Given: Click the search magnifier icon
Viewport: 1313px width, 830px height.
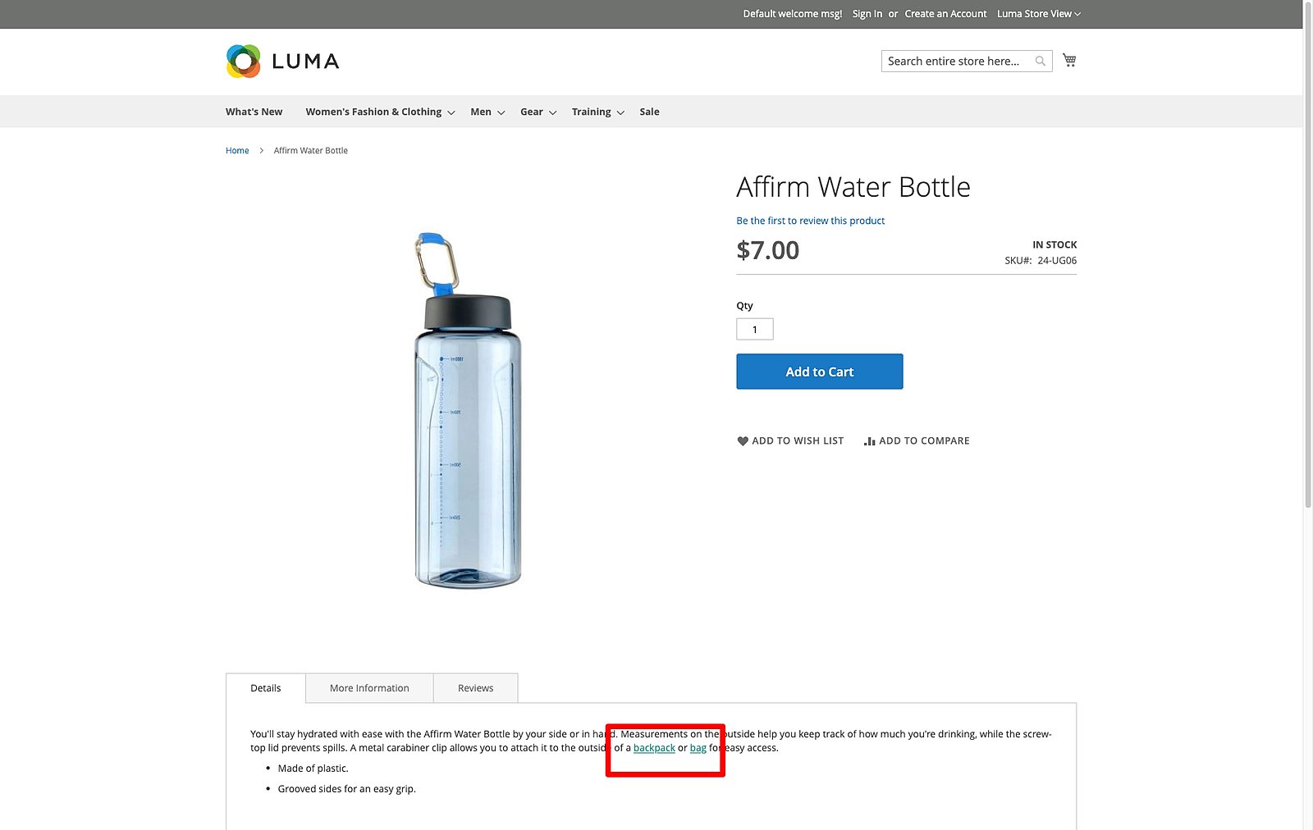Looking at the screenshot, I should coord(1040,61).
